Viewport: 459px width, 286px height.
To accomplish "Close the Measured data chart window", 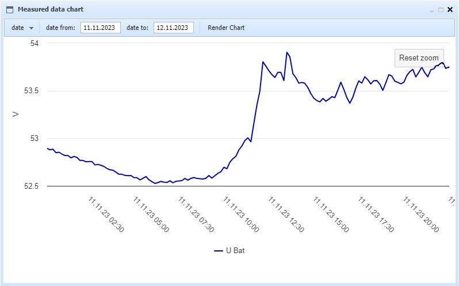I will 450,10.
